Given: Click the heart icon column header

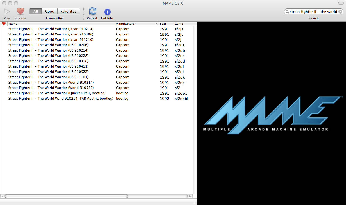Looking at the screenshot, I should 3,24.
